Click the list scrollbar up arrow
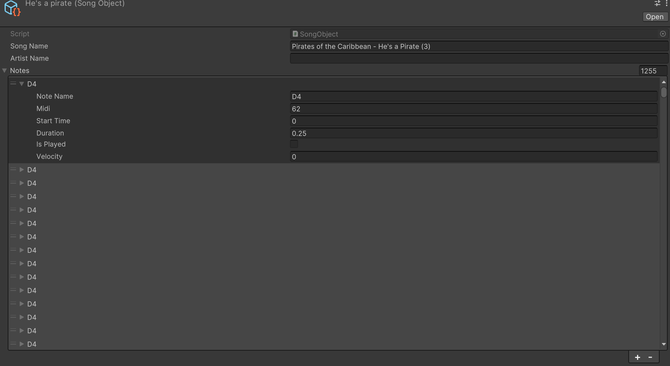Screen dimensions: 670x366 [x=664, y=82]
